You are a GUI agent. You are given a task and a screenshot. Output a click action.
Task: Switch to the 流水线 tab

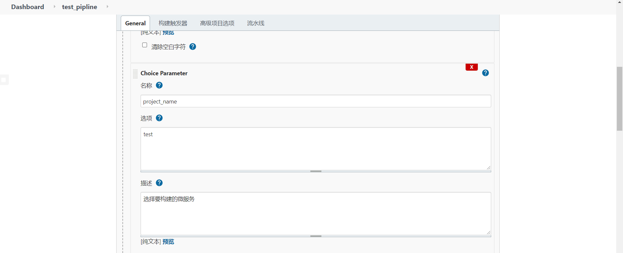(x=256, y=23)
